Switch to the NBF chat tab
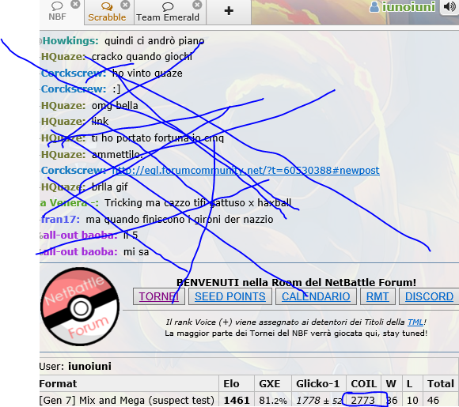Viewport: 459px width, 407px height. [57, 12]
